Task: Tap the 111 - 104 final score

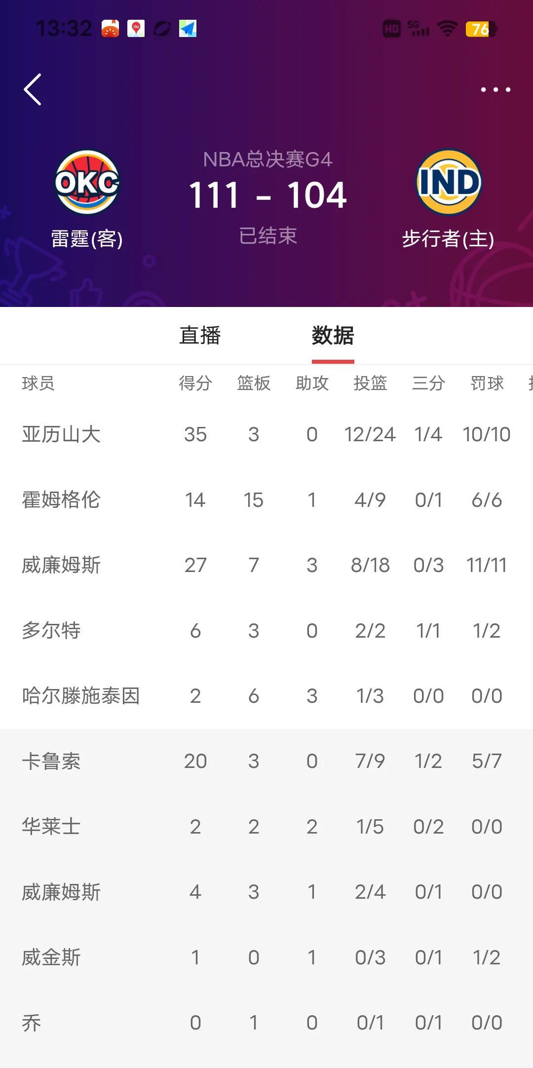Action: (x=267, y=195)
